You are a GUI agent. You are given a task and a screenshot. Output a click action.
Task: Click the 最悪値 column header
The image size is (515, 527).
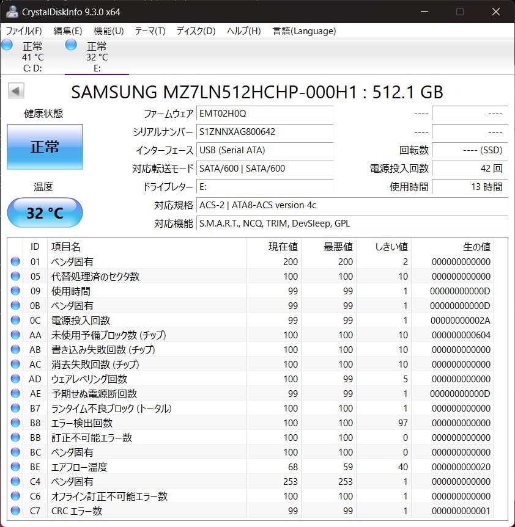[x=329, y=247]
